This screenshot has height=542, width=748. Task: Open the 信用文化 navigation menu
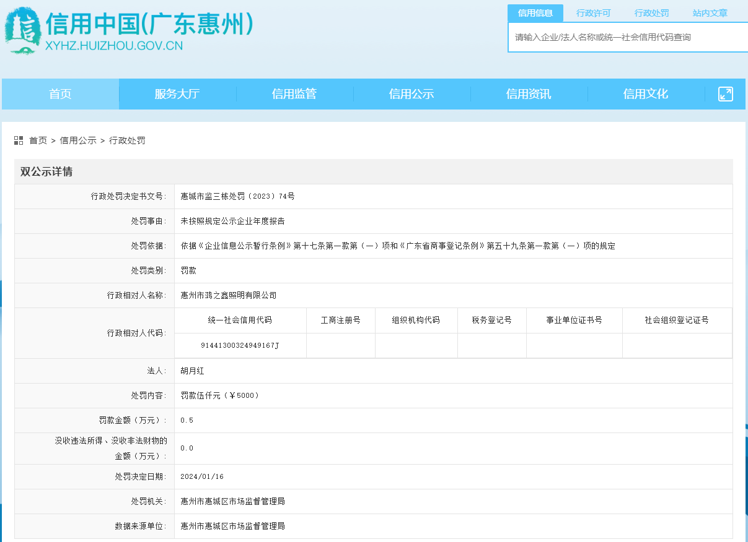click(x=646, y=94)
